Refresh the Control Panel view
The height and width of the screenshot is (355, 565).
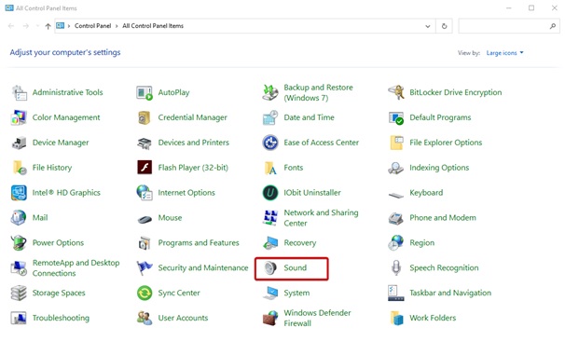[x=444, y=26]
